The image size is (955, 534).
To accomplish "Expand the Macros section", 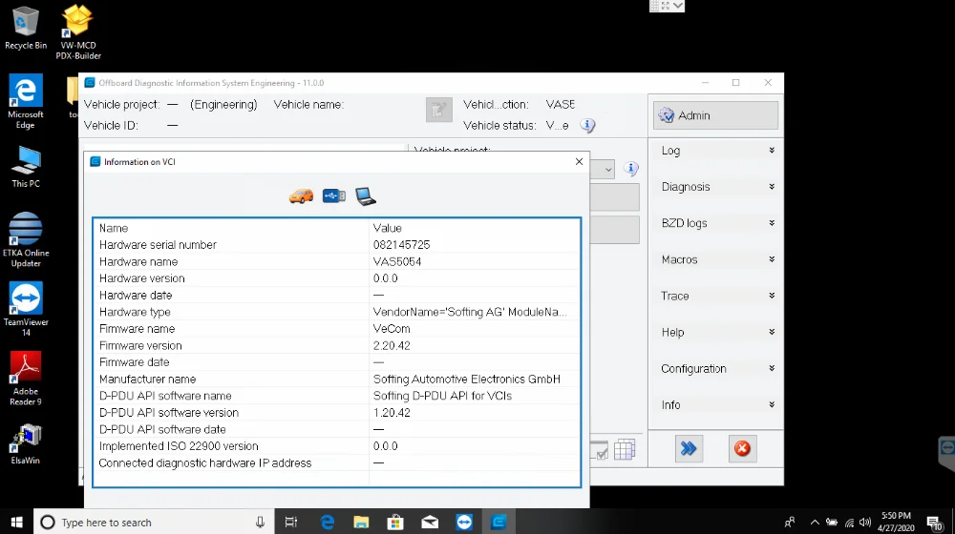I will tap(715, 259).
